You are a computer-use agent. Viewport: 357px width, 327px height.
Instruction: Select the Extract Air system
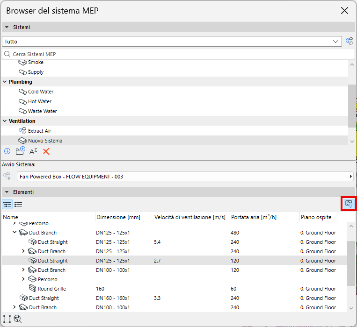[175, 131]
